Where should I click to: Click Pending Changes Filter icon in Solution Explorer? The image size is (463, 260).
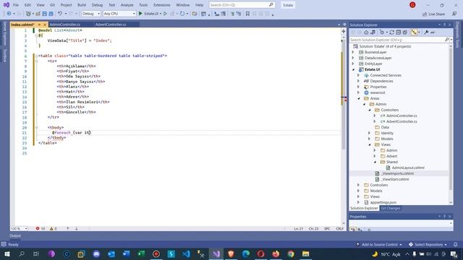(x=382, y=32)
